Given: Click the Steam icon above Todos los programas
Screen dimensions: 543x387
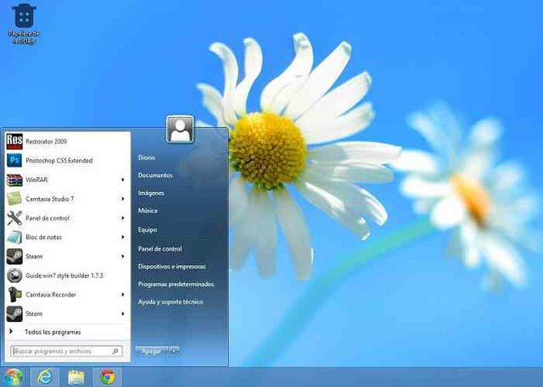Looking at the screenshot, I should point(14,313).
